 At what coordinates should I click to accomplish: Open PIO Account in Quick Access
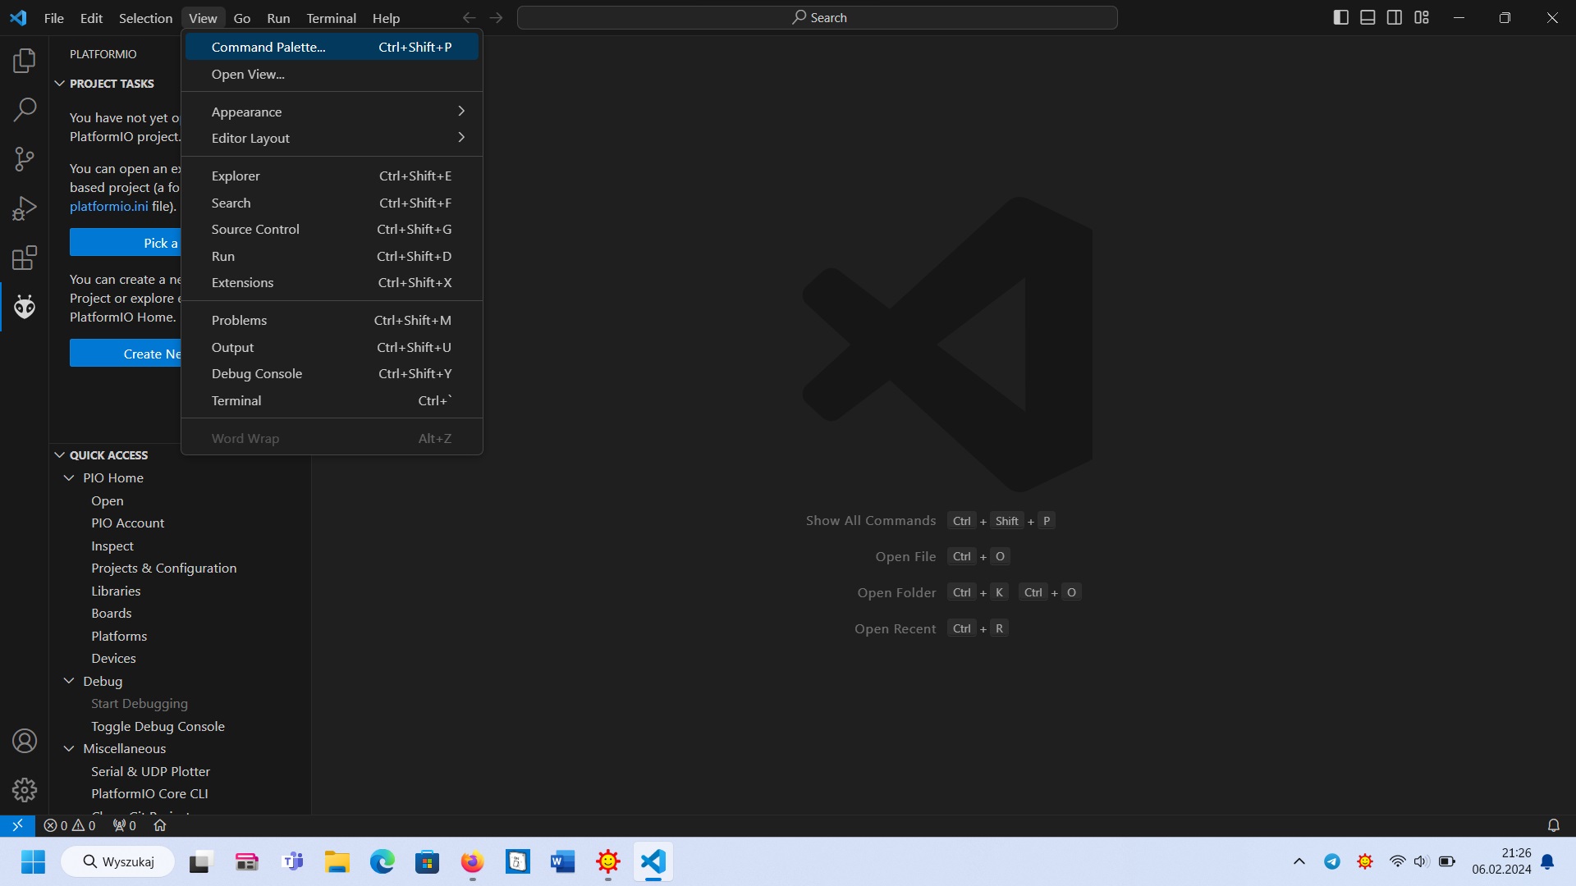[x=127, y=523]
